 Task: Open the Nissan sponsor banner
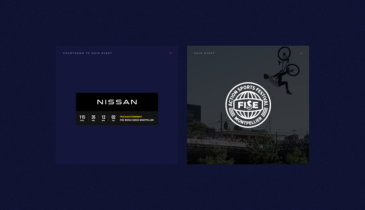click(117, 102)
